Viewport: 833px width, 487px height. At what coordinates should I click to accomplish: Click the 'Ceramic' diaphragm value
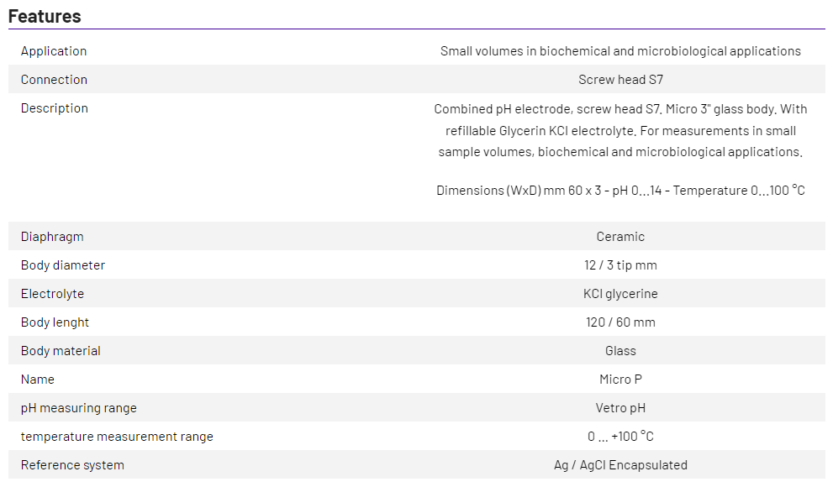pos(620,237)
